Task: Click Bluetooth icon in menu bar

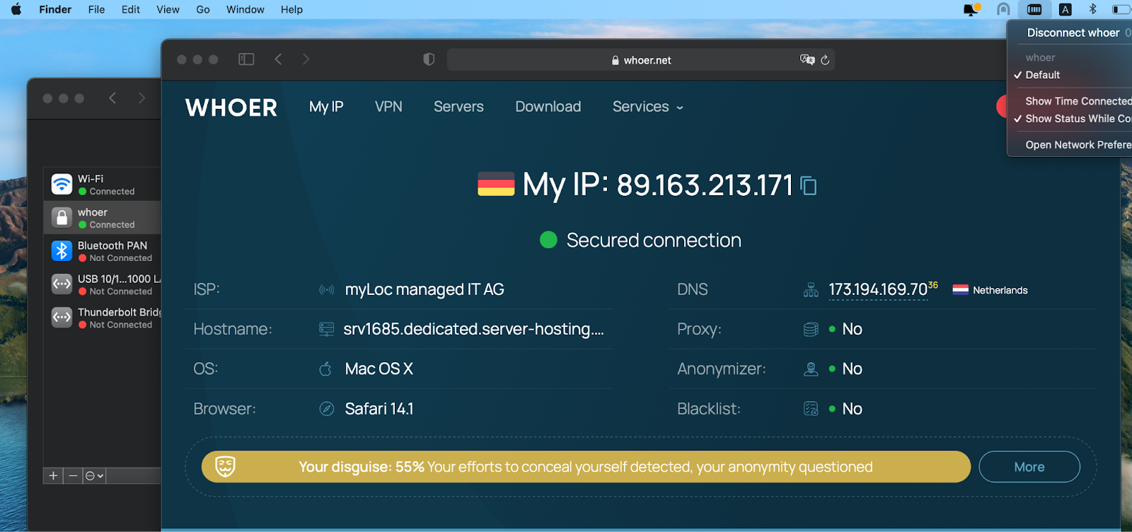Action: point(1092,9)
